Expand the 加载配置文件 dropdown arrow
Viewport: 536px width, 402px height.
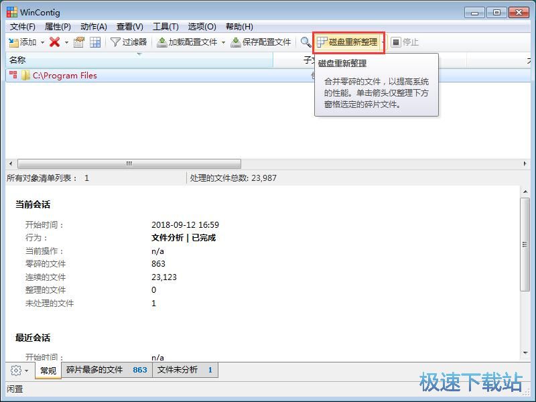click(224, 42)
